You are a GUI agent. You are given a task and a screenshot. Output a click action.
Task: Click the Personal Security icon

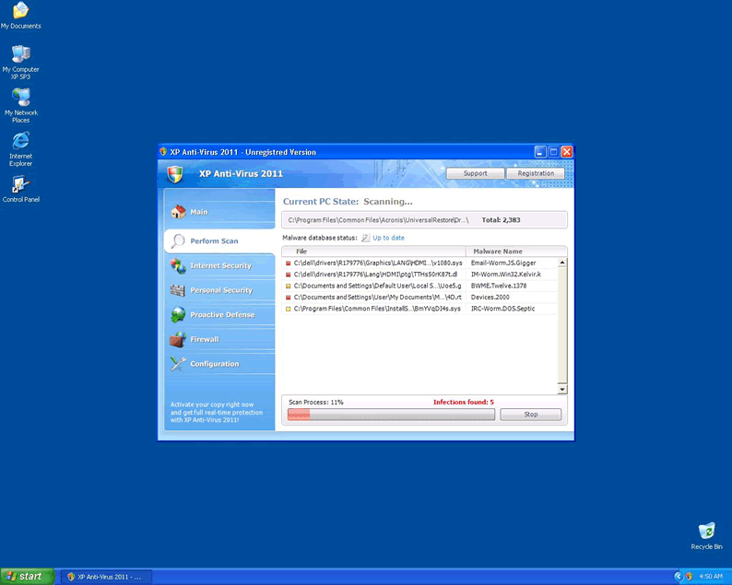pyautogui.click(x=178, y=290)
